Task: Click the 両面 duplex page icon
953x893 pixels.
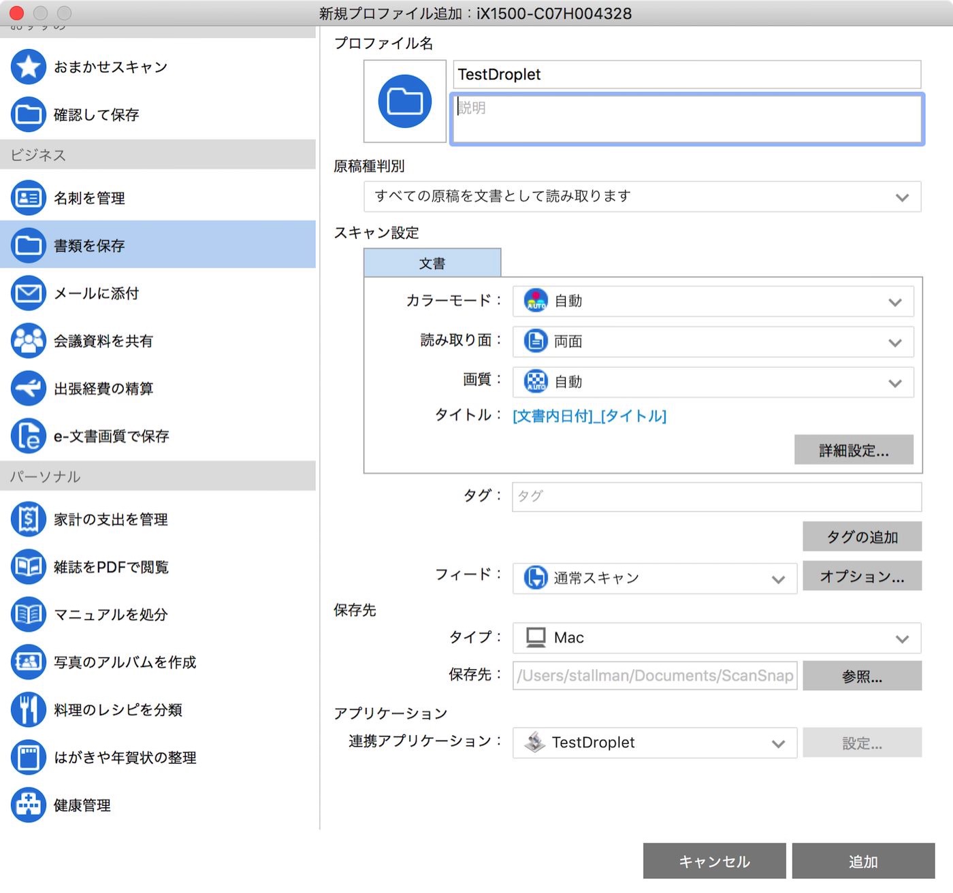Action: (x=536, y=341)
